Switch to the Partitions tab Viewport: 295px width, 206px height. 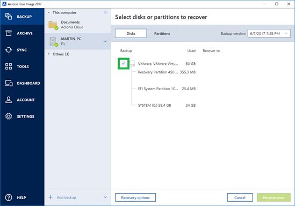pyautogui.click(x=162, y=33)
